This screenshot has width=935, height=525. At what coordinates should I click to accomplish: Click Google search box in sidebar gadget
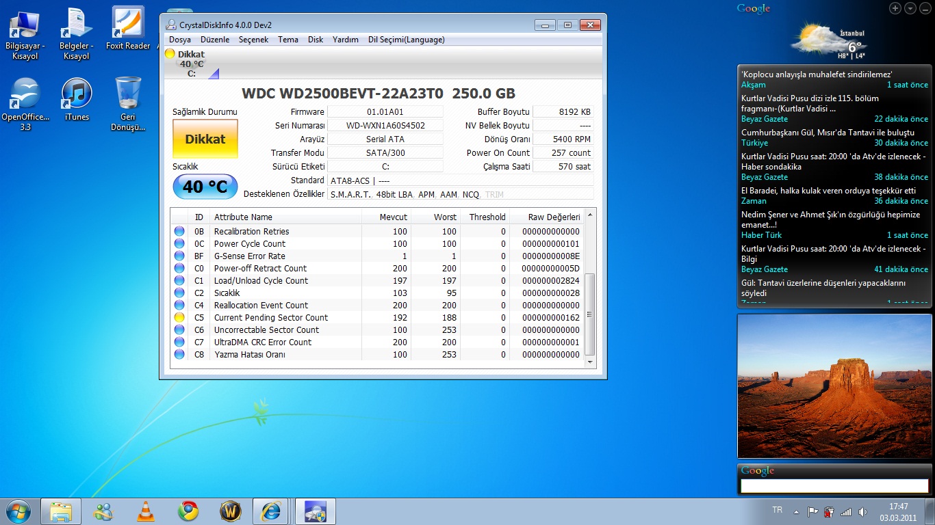pyautogui.click(x=834, y=486)
